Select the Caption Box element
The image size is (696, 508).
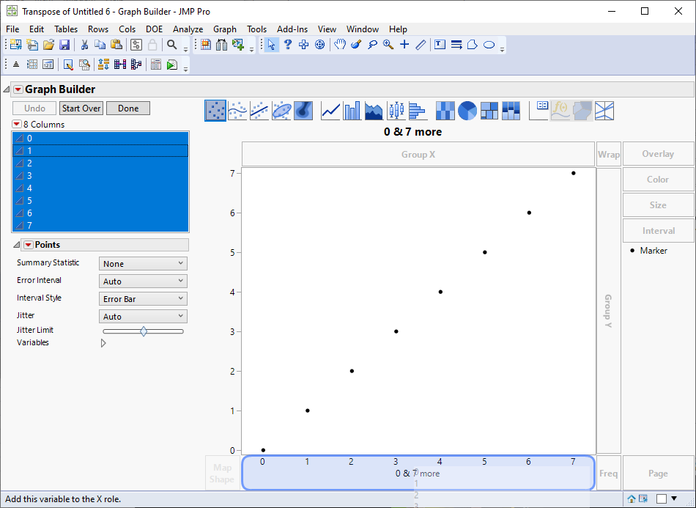pyautogui.click(x=540, y=110)
